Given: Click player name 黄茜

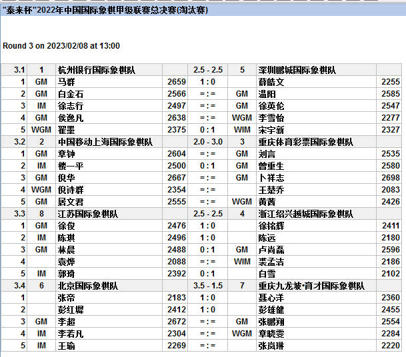Looking at the screenshot, I should 267,202.
